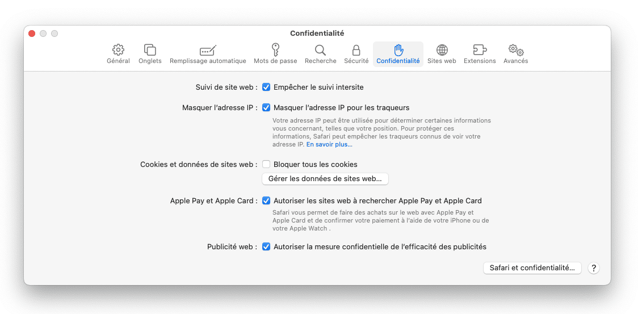Viewport: 642px width, 314px height.
Task: Open the Général gear icon pane
Action: click(x=118, y=51)
